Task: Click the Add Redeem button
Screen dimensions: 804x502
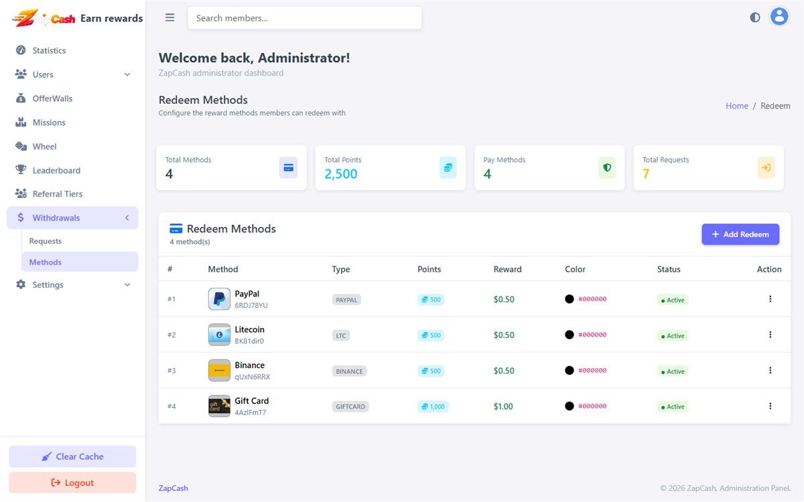Action: [x=740, y=234]
